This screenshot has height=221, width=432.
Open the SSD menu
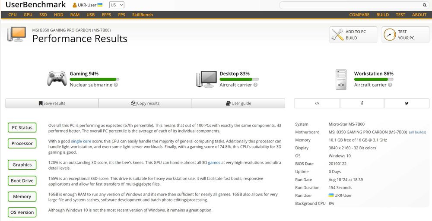[x=43, y=15]
